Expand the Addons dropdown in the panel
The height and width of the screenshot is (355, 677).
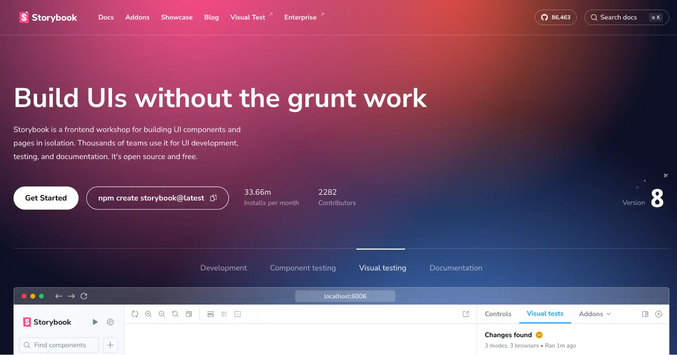(x=594, y=314)
